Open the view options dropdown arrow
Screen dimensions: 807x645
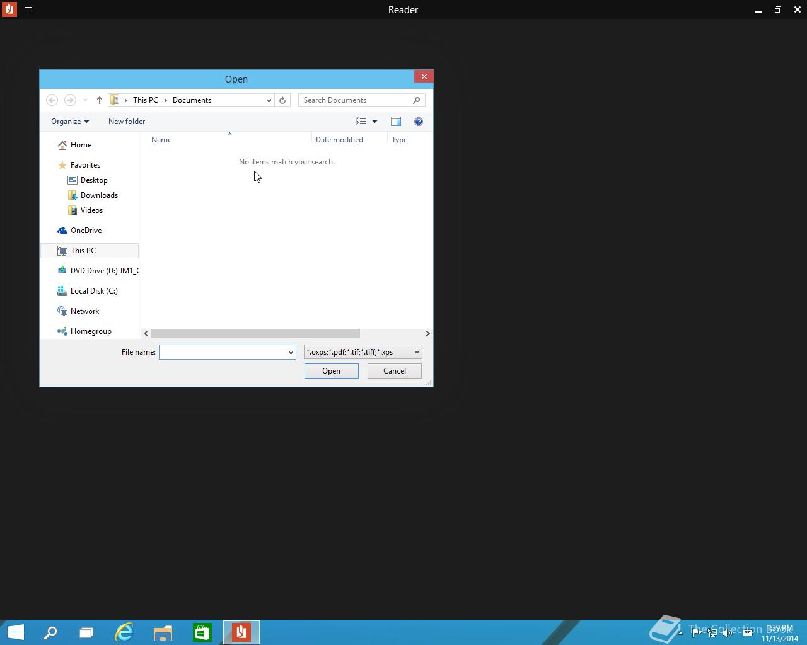pyautogui.click(x=374, y=122)
